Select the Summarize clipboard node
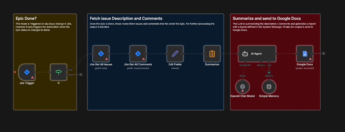This screenshot has height=132, width=345. (212, 53)
